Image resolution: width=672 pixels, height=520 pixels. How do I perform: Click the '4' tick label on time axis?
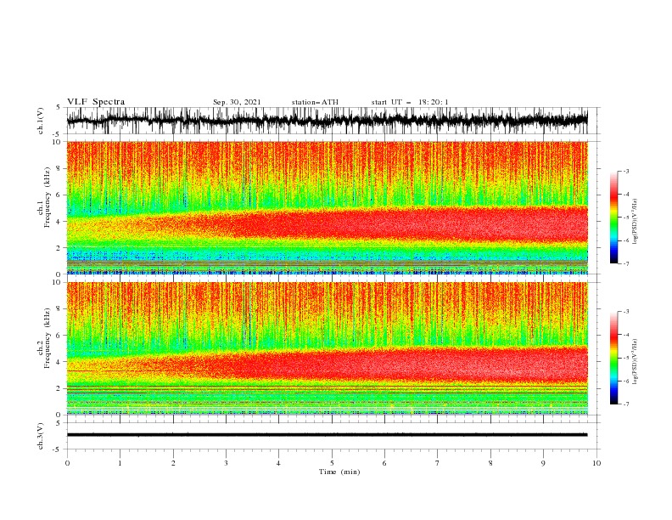click(x=278, y=463)
